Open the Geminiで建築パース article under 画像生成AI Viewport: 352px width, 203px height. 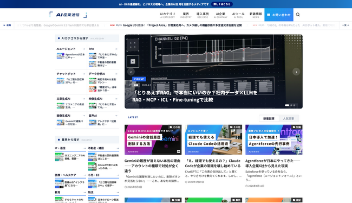pyautogui.click(x=70, y=123)
